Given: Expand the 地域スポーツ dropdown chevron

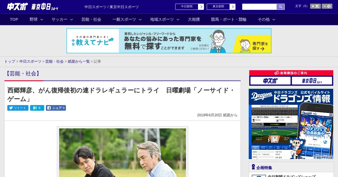Looking at the screenshot, I should pyautogui.click(x=178, y=20).
